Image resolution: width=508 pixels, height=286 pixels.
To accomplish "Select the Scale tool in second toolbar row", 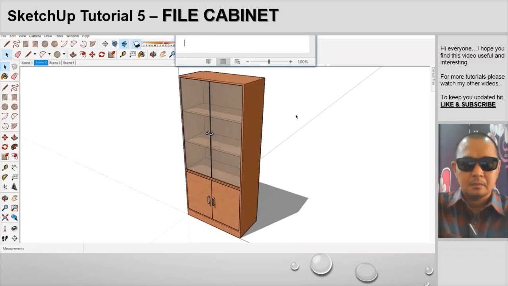I will click(111, 54).
